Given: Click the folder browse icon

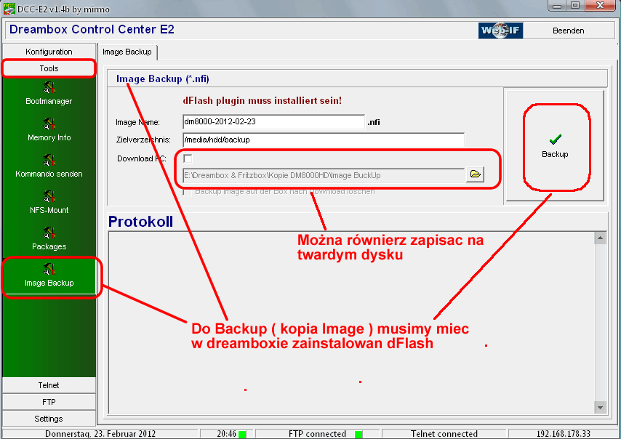Looking at the screenshot, I should pos(475,174).
